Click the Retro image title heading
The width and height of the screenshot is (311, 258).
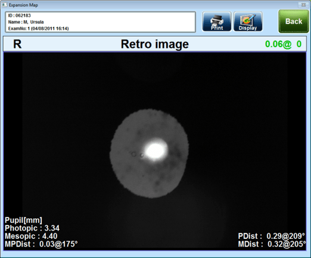pyautogui.click(x=155, y=44)
